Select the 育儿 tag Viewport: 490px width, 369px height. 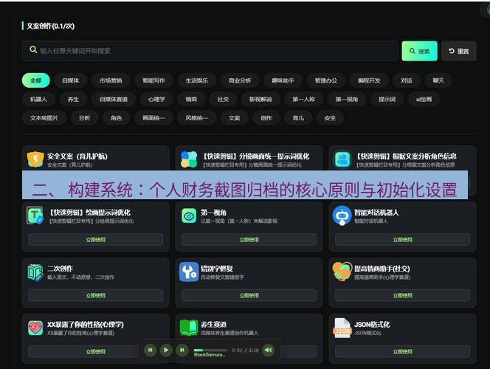298,118
